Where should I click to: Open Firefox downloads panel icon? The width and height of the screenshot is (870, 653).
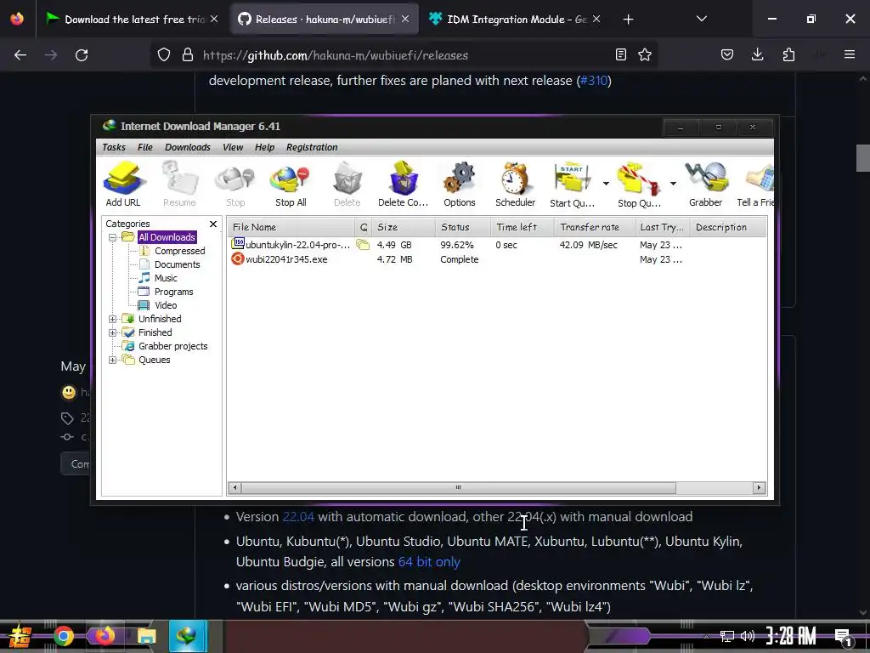(x=757, y=54)
